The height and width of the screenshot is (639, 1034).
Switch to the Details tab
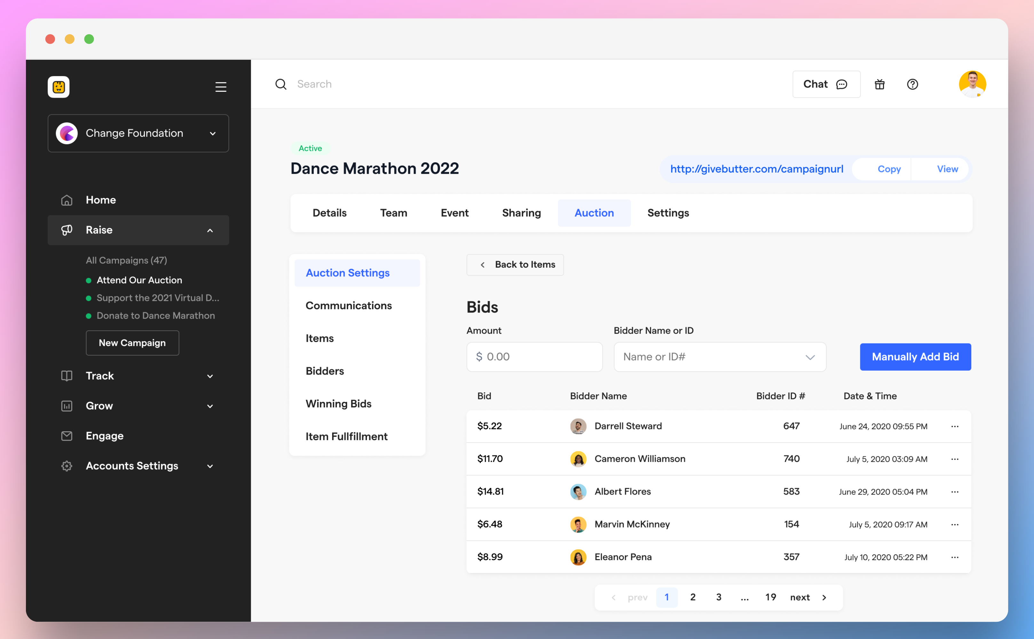(329, 213)
